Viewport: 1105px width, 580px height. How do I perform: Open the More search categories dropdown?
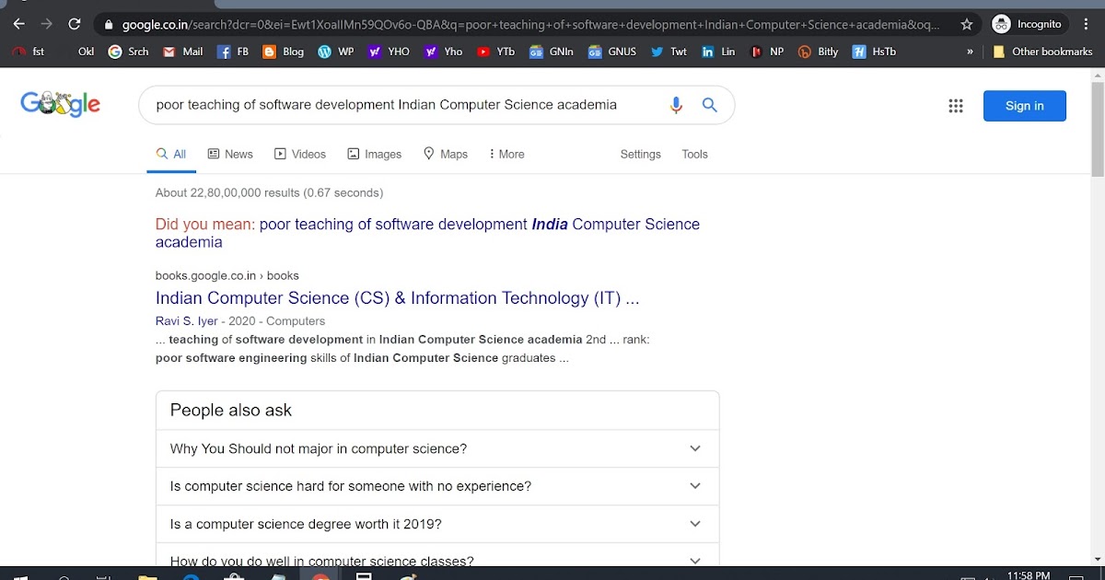point(506,154)
